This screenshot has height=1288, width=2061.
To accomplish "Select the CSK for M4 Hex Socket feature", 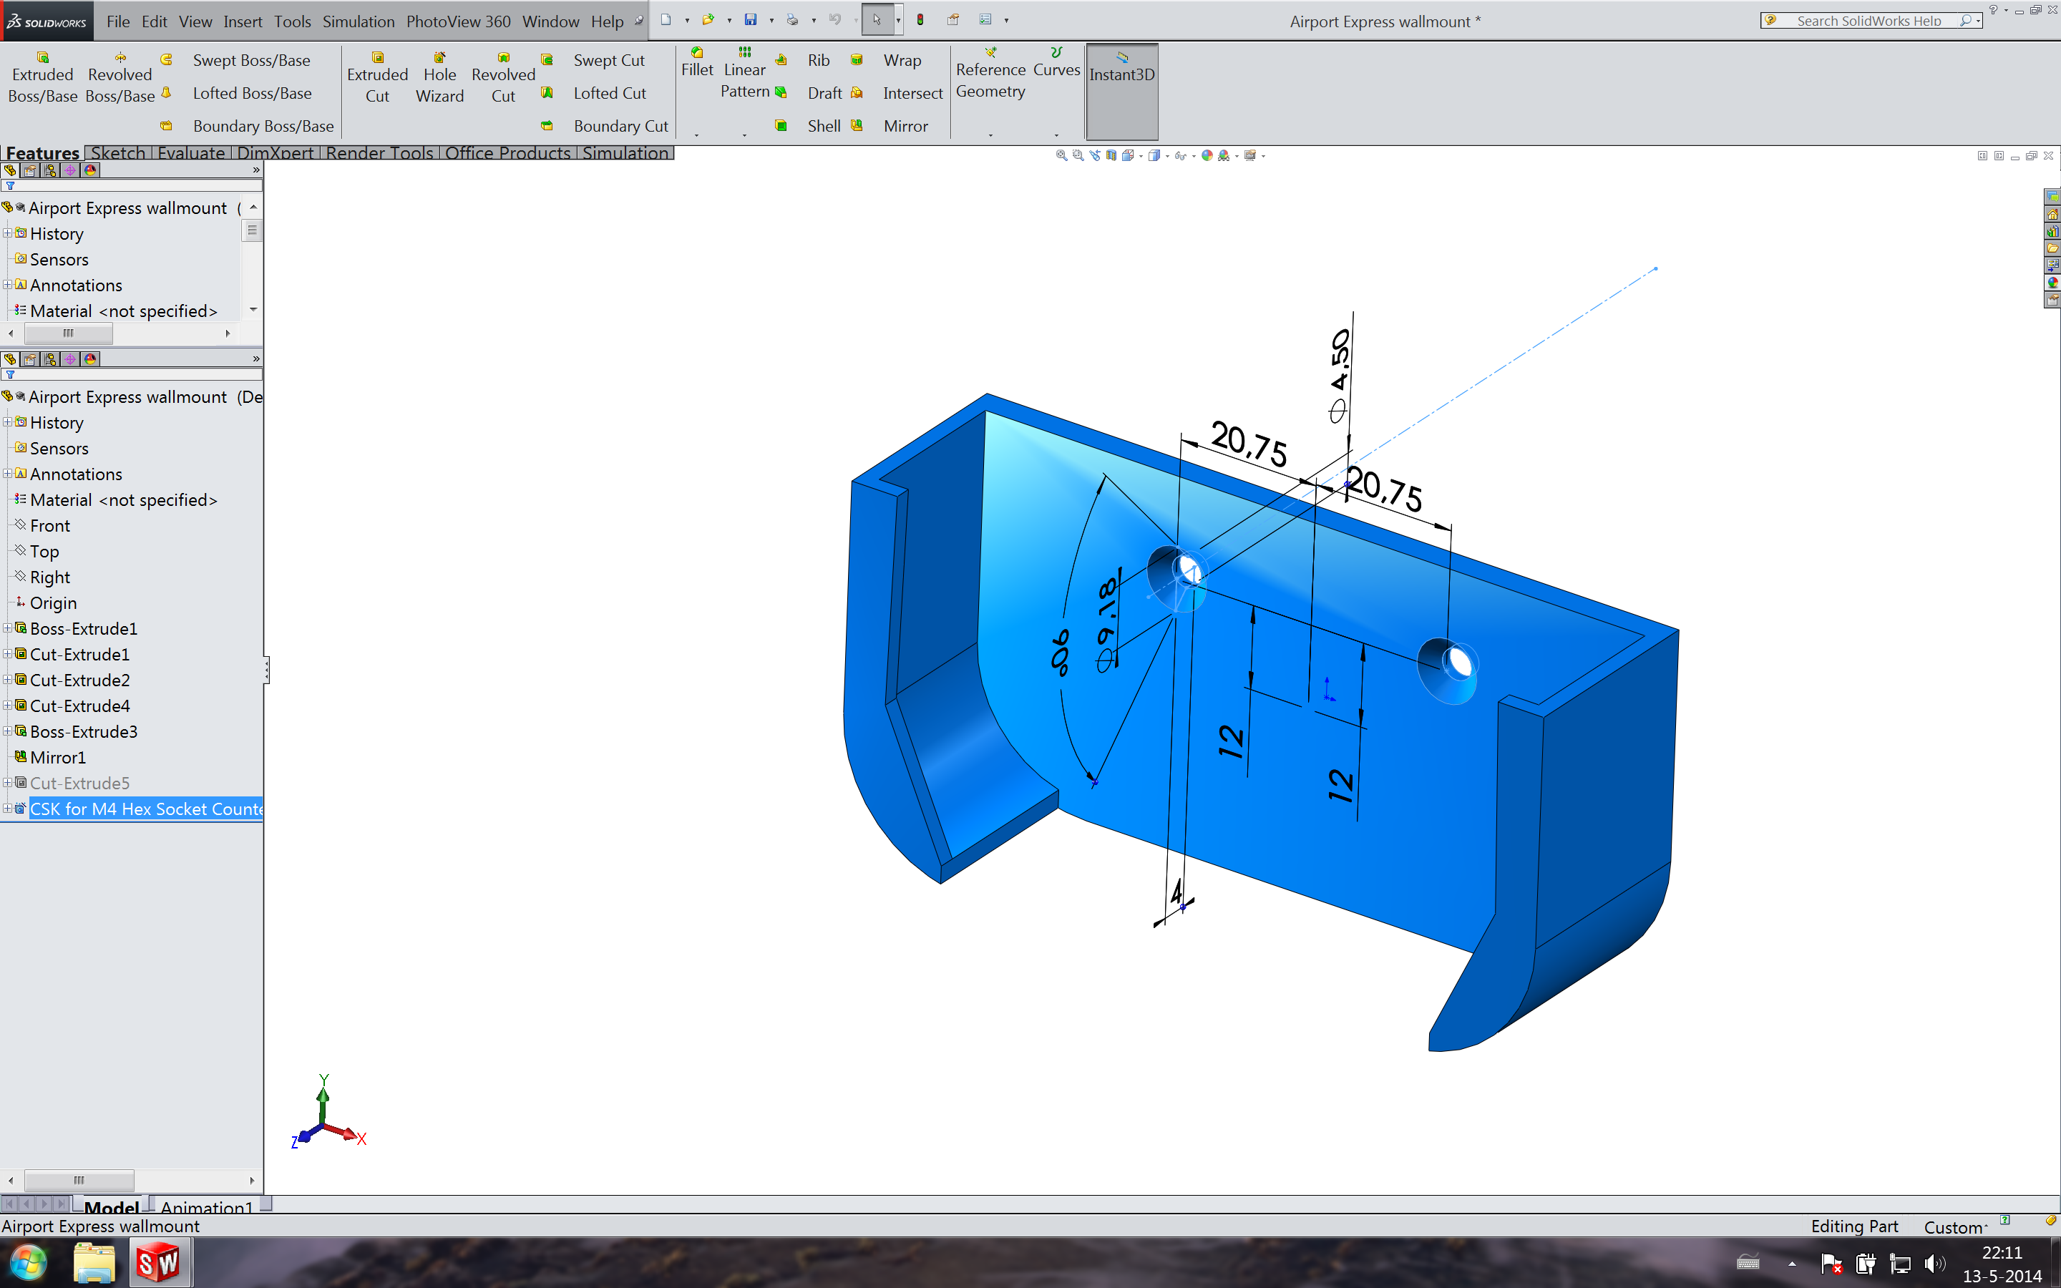I will pyautogui.click(x=145, y=809).
